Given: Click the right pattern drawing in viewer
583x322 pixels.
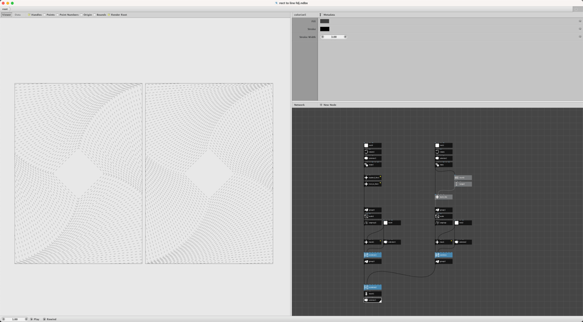Looking at the screenshot, I should (209, 173).
